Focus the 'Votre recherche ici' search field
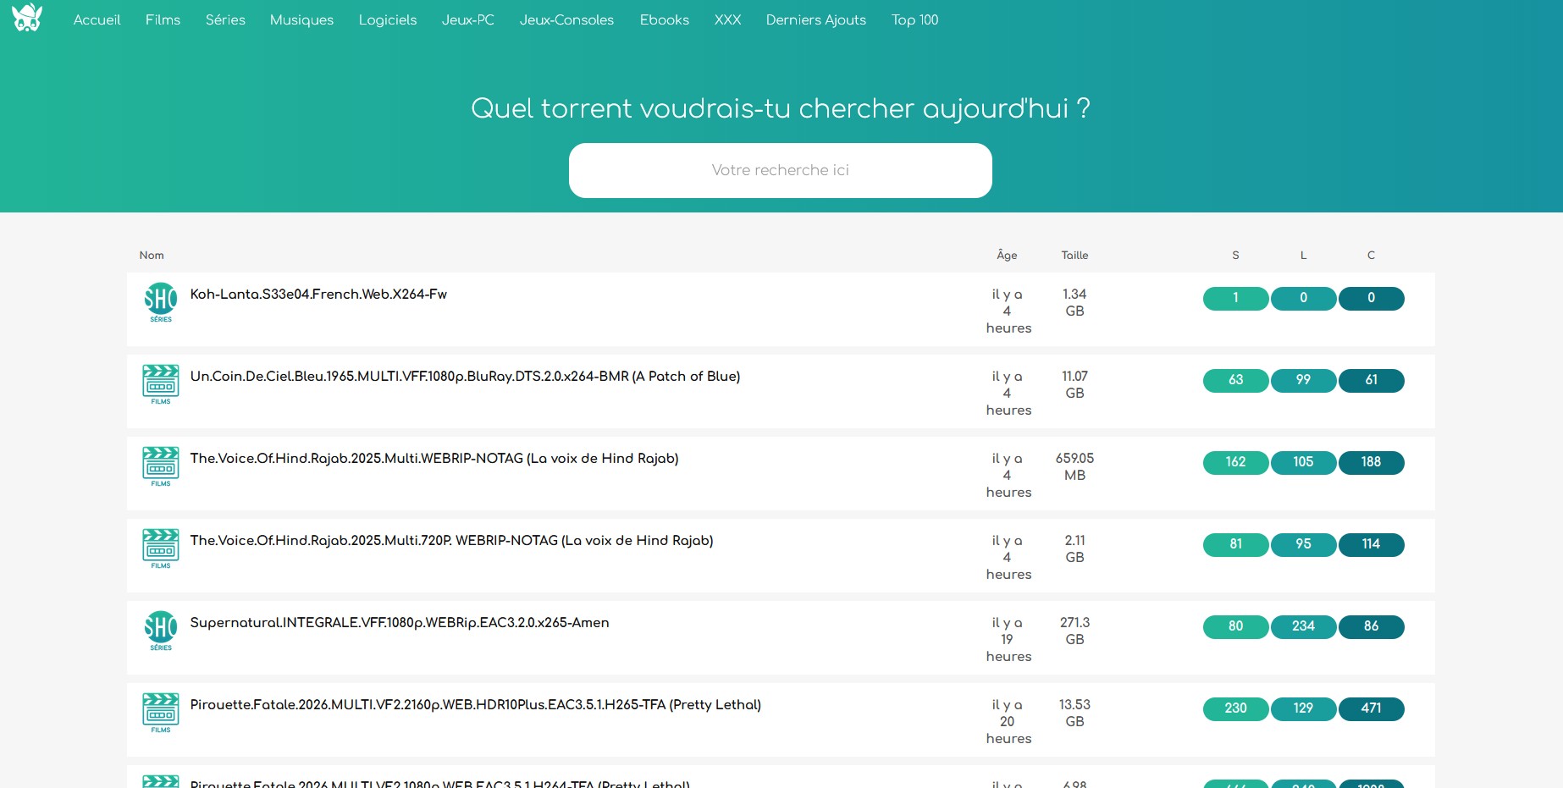 (780, 170)
